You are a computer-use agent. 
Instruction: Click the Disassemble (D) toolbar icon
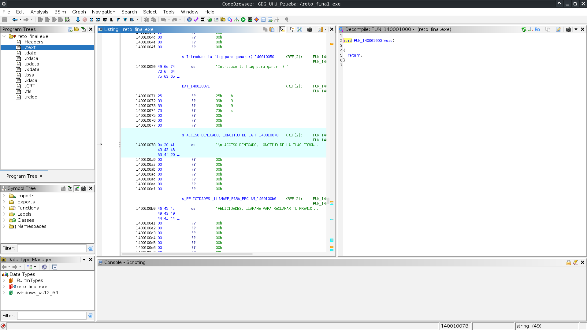coord(98,20)
